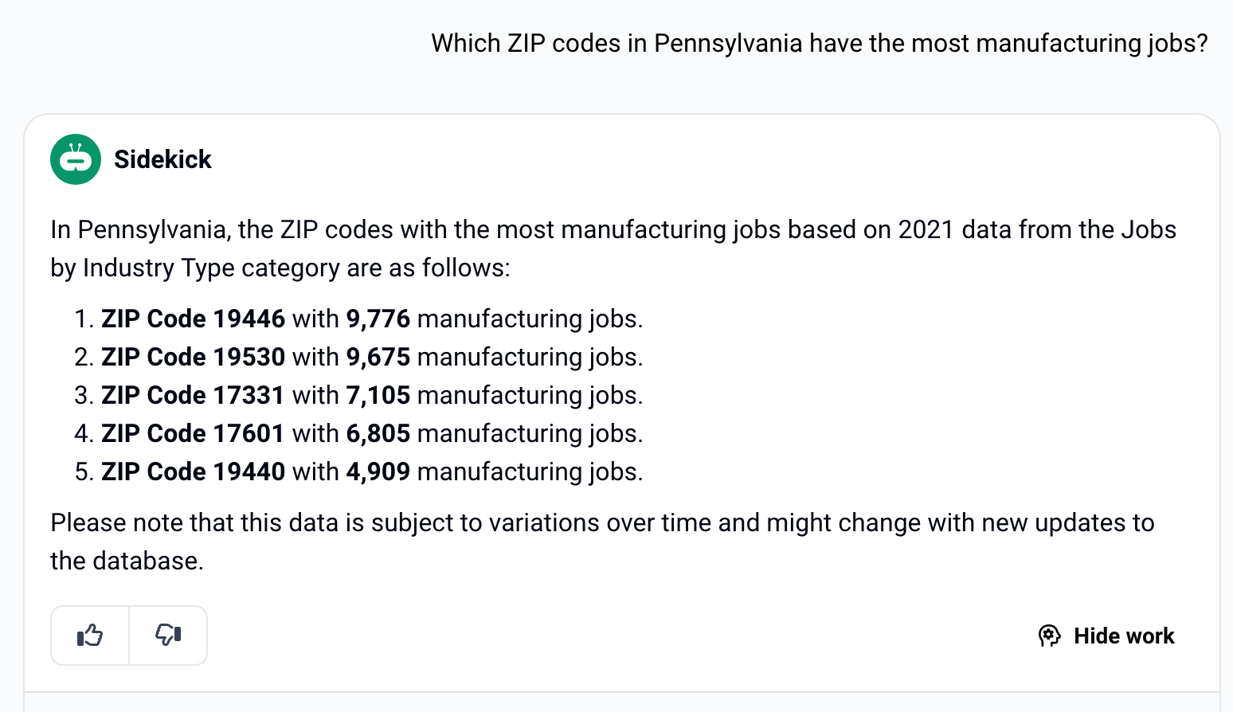Viewport: 1233px width, 712px height.
Task: Click the 6,805 manufacturing jobs figure
Action: point(378,433)
